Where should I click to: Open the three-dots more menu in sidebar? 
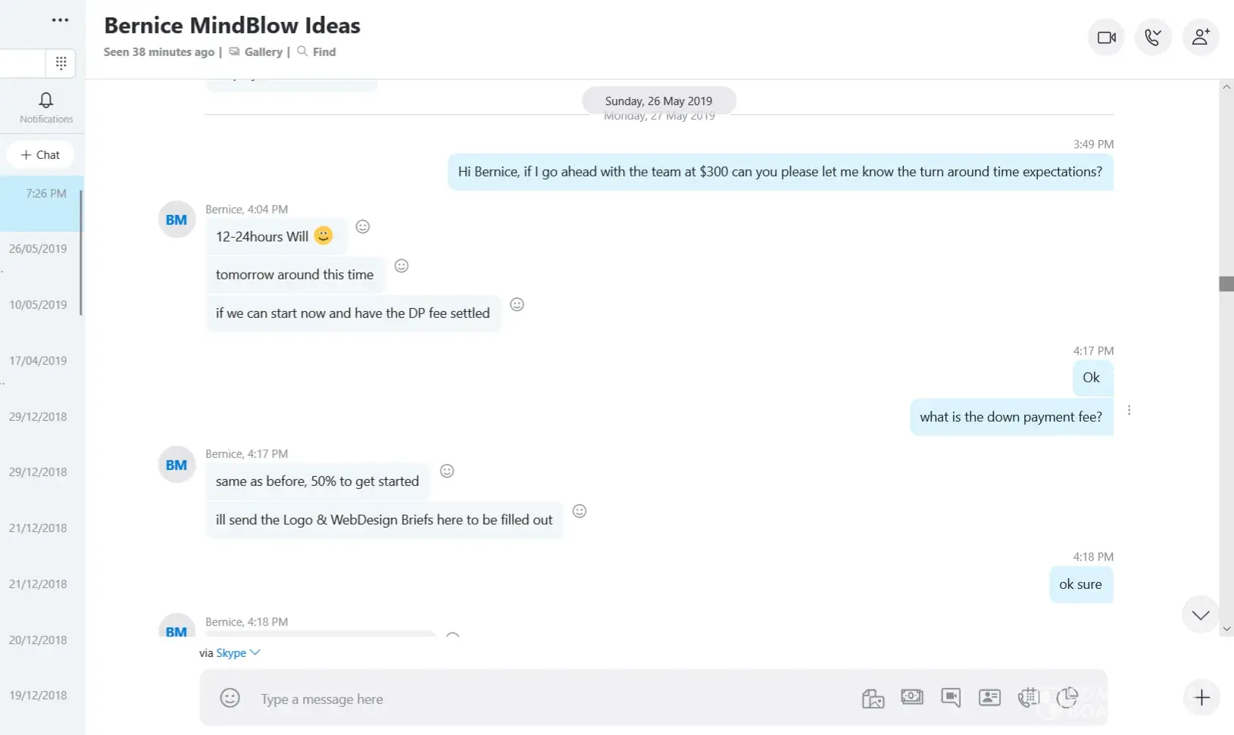pyautogui.click(x=60, y=20)
